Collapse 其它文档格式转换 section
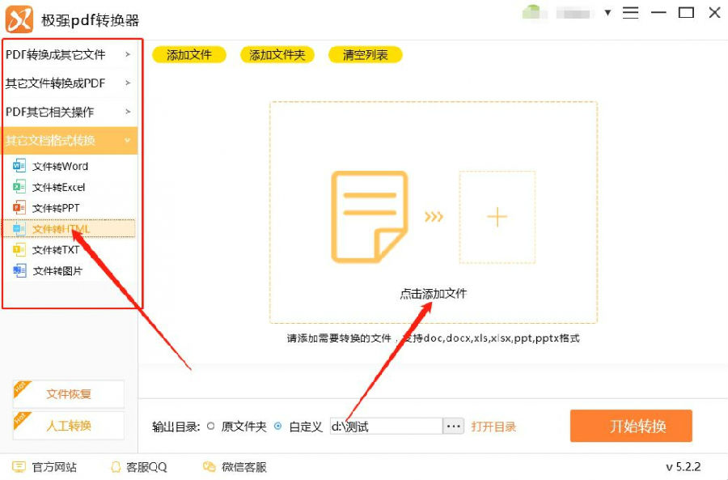 pyautogui.click(x=70, y=140)
